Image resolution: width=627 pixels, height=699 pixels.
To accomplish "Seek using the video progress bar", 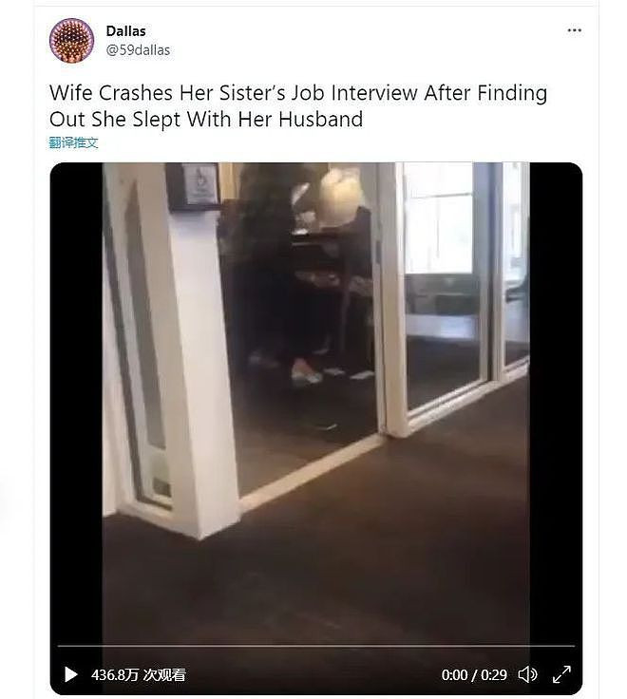I will tap(316, 646).
